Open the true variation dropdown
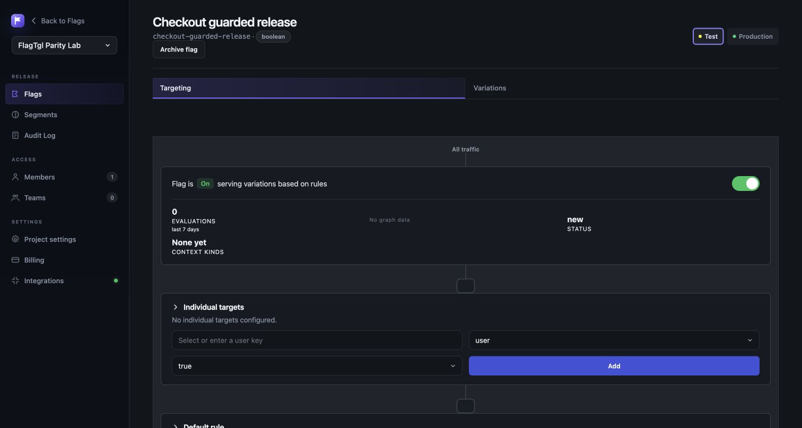 pos(317,366)
